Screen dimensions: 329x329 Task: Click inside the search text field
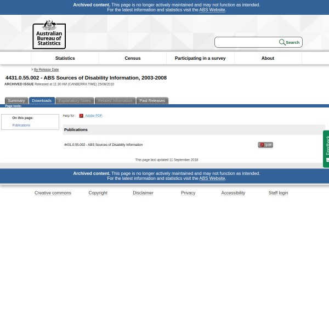[x=247, y=42]
